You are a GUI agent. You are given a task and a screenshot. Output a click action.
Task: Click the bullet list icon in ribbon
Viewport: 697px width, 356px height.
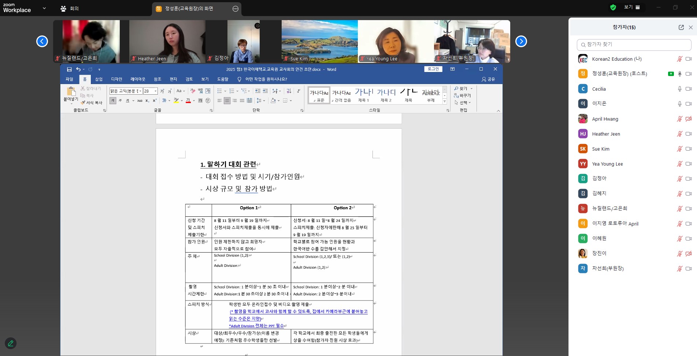click(x=219, y=91)
